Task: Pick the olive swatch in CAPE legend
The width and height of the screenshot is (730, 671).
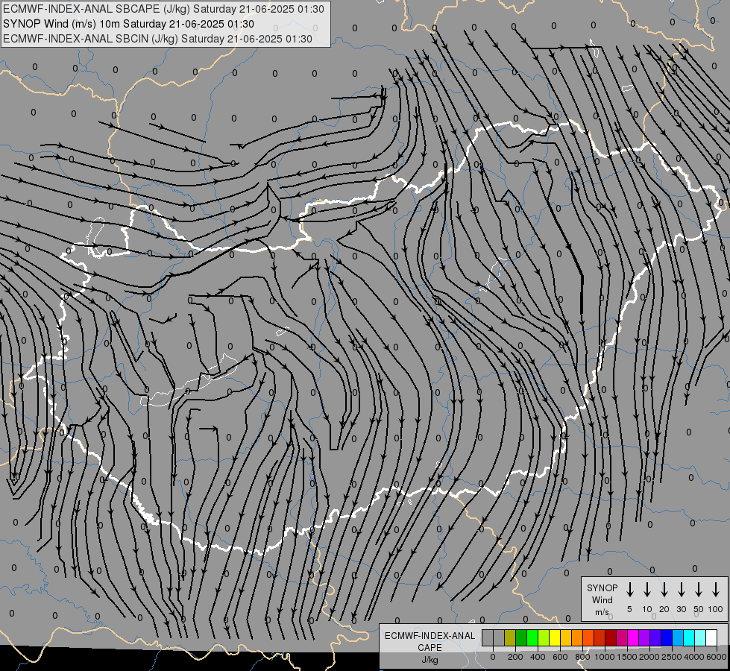Action: click(x=510, y=637)
